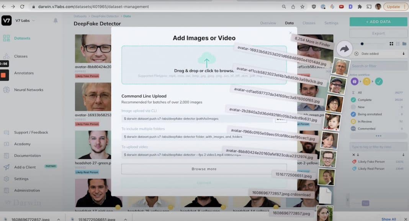Filter by Complete status
This screenshot has width=409, height=221.
(x=365, y=100)
